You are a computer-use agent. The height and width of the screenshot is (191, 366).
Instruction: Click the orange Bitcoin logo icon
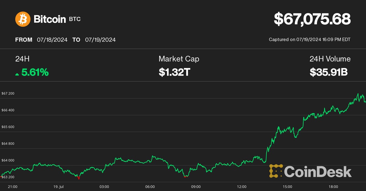point(23,19)
